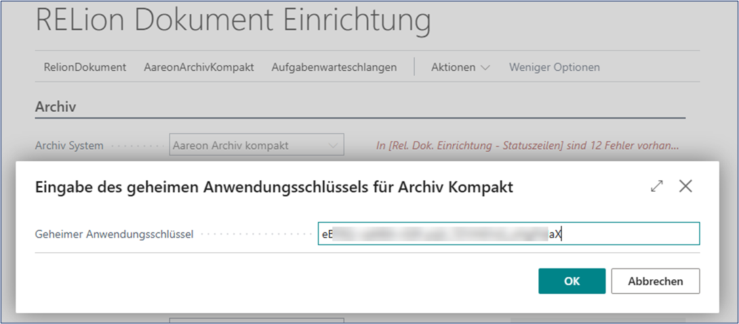Click Weniger Optionen to show fewer options
The image size is (739, 324).
pos(555,67)
